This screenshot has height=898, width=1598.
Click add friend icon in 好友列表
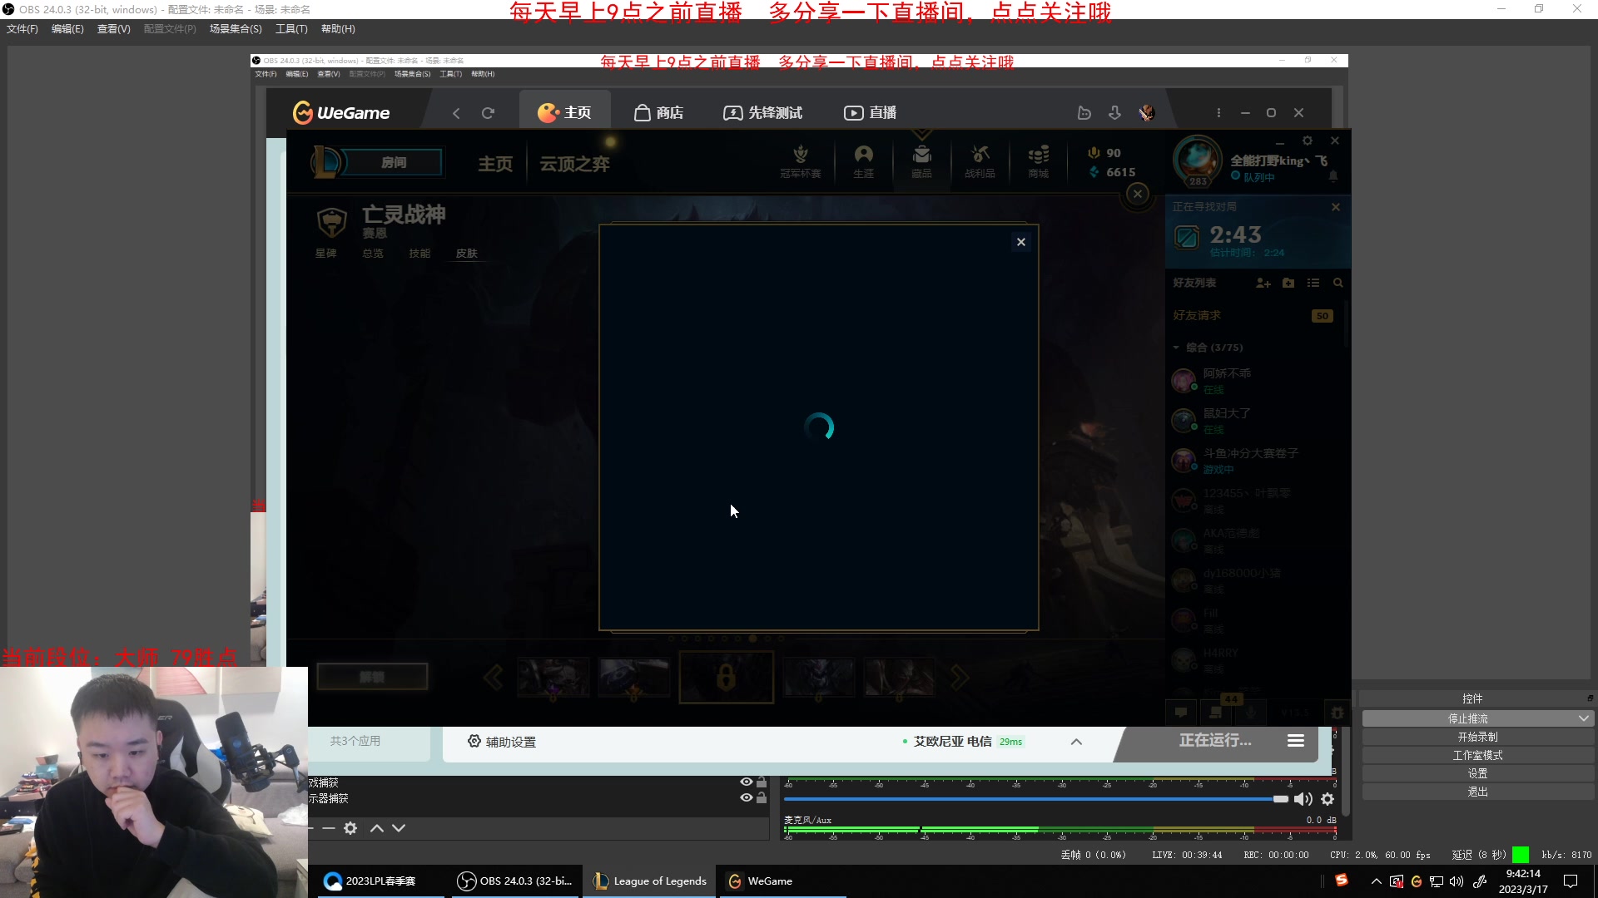coord(1263,283)
